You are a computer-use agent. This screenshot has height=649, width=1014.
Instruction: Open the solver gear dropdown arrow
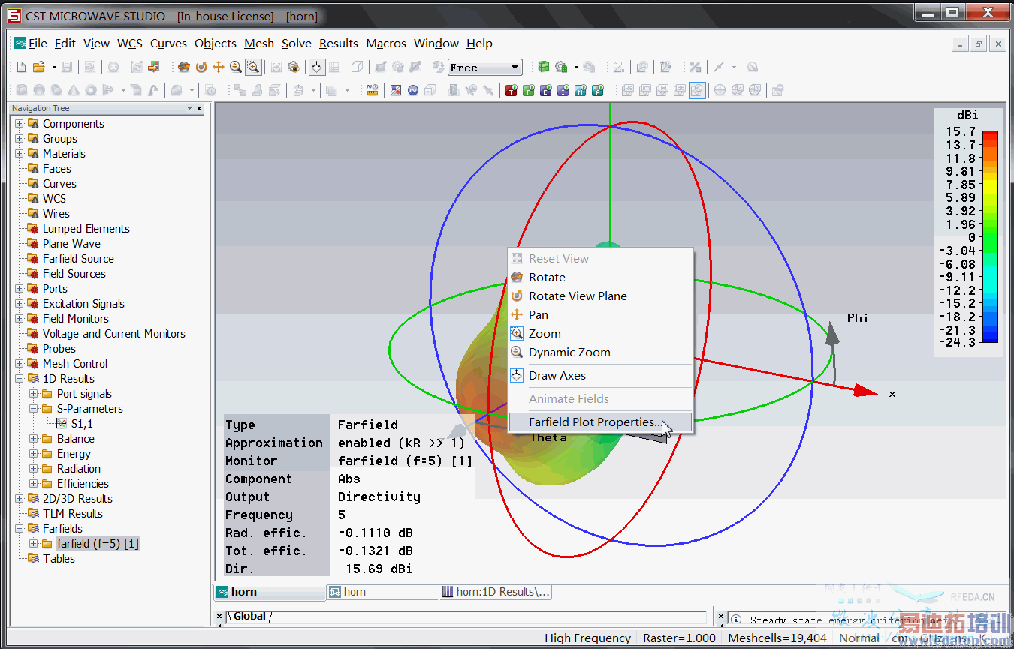click(576, 67)
